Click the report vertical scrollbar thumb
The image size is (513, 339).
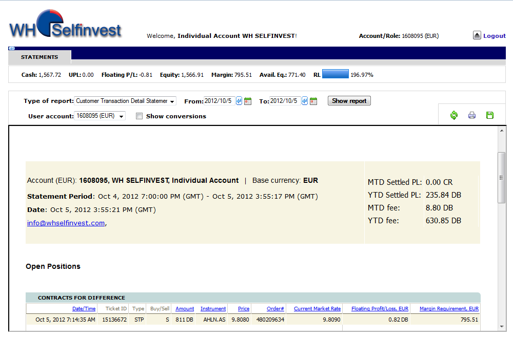click(501, 178)
